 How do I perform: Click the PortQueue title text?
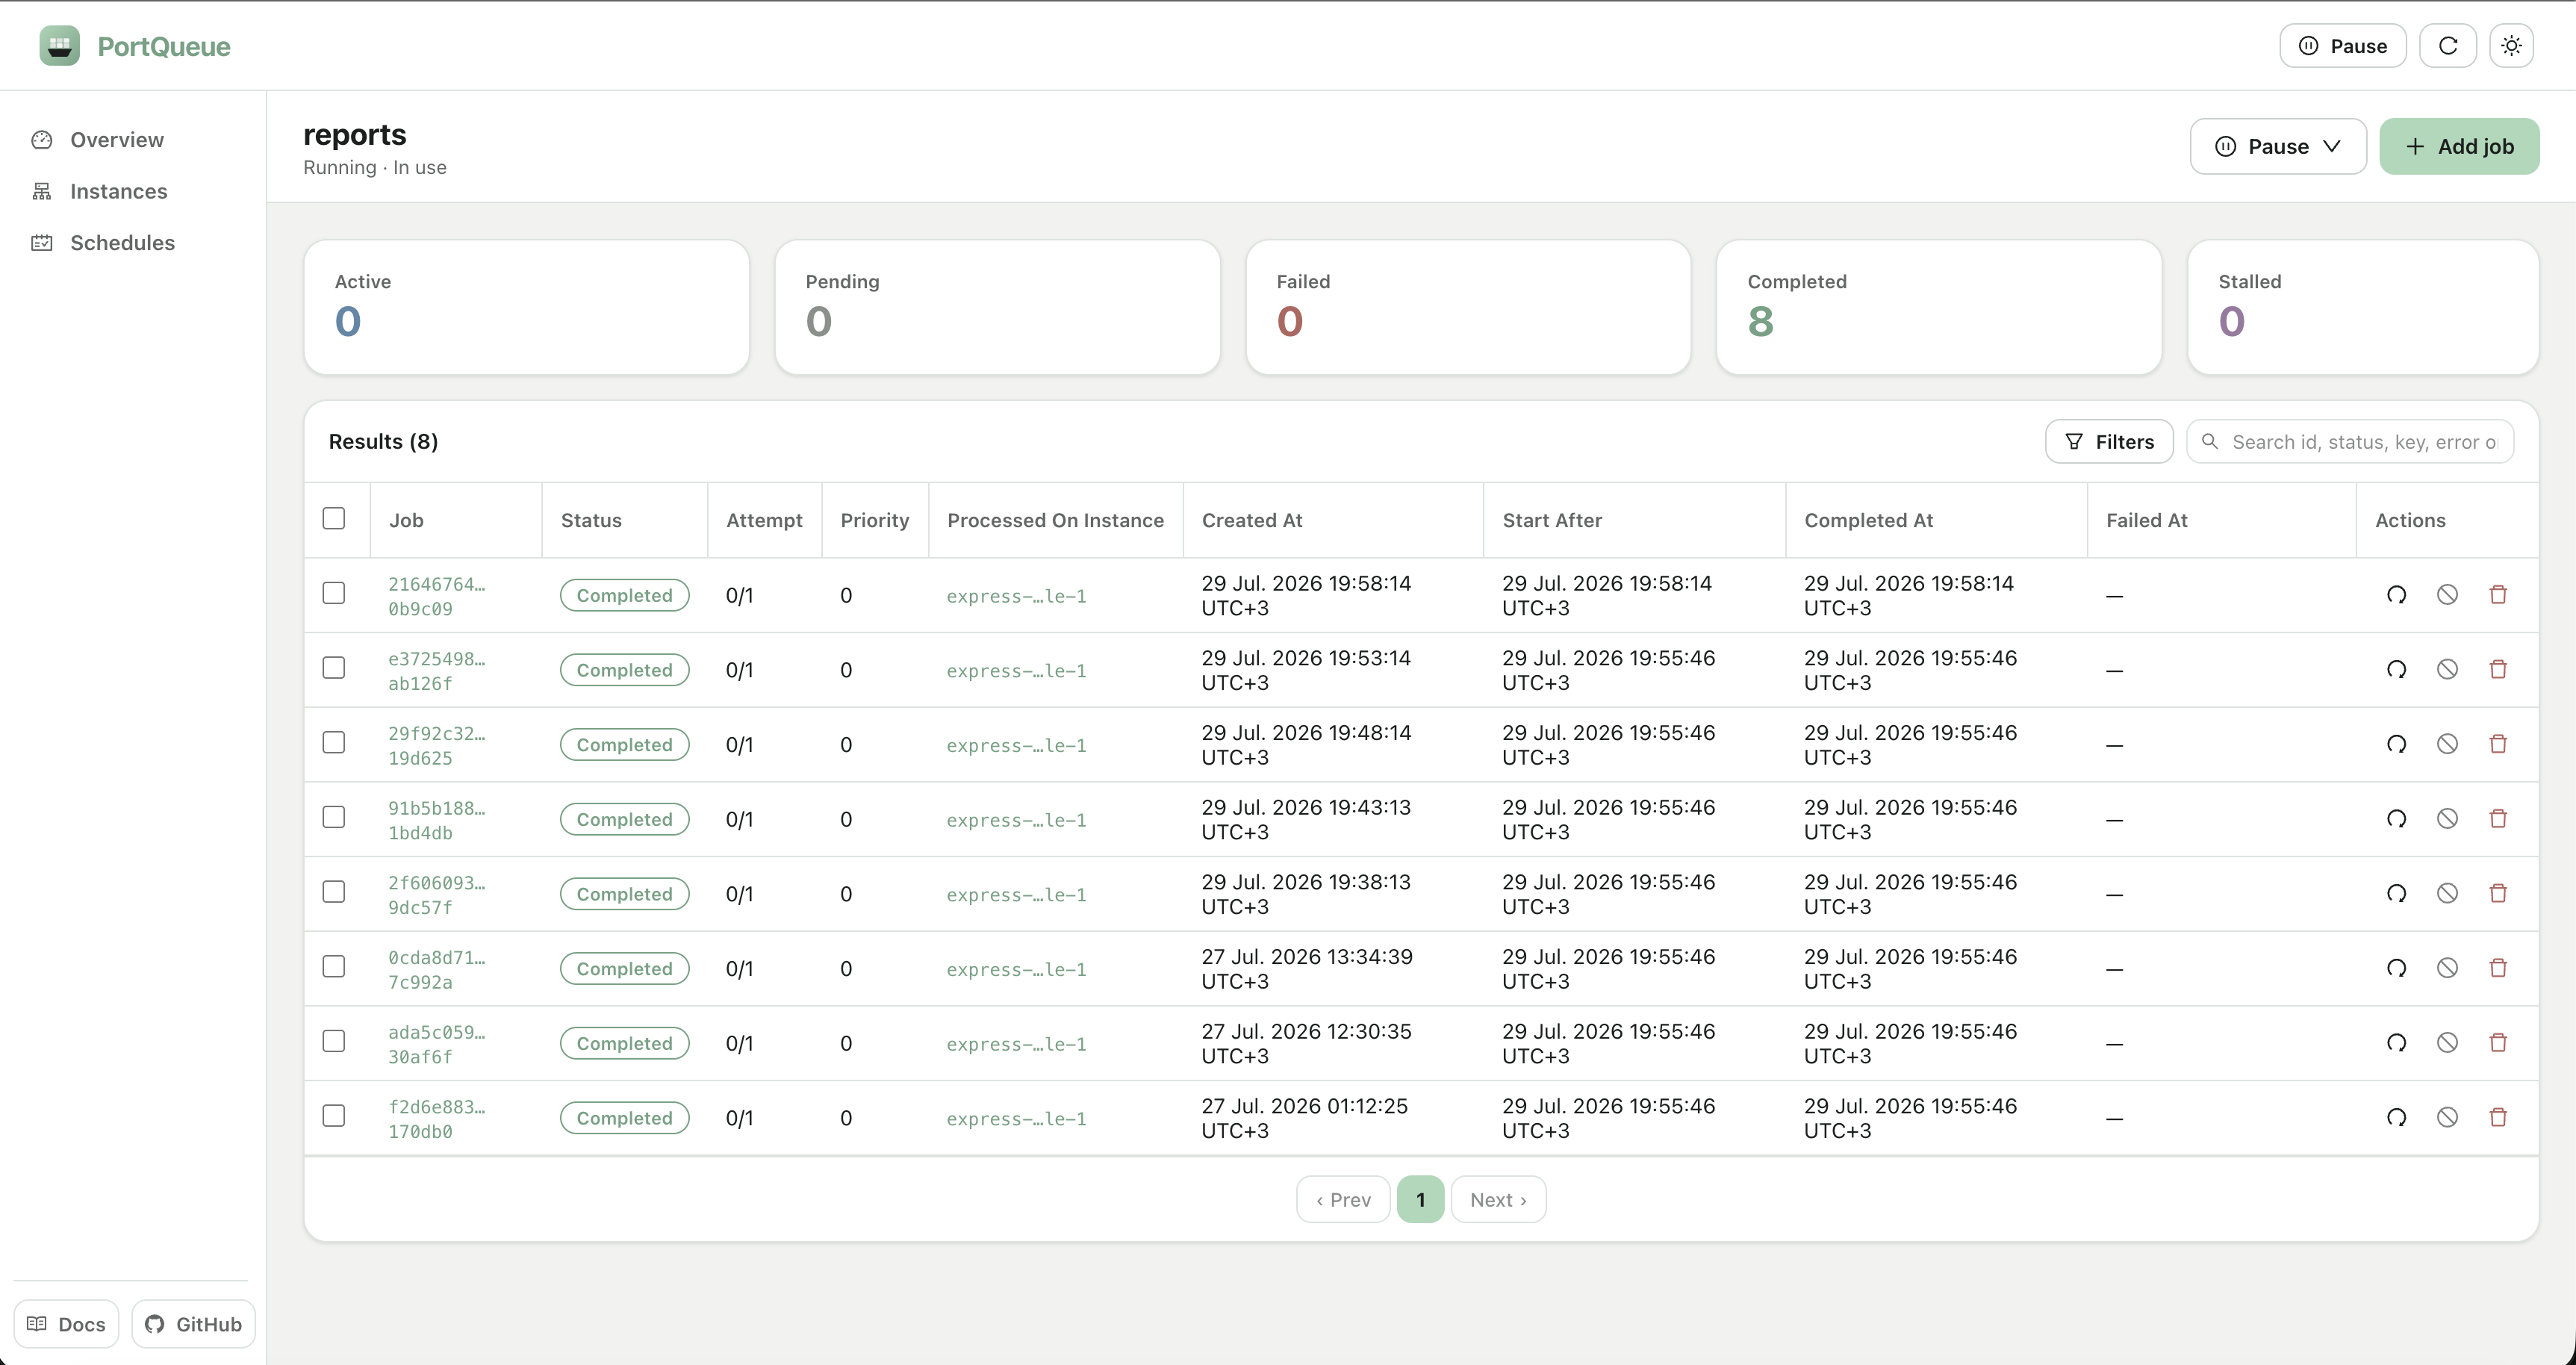[164, 46]
